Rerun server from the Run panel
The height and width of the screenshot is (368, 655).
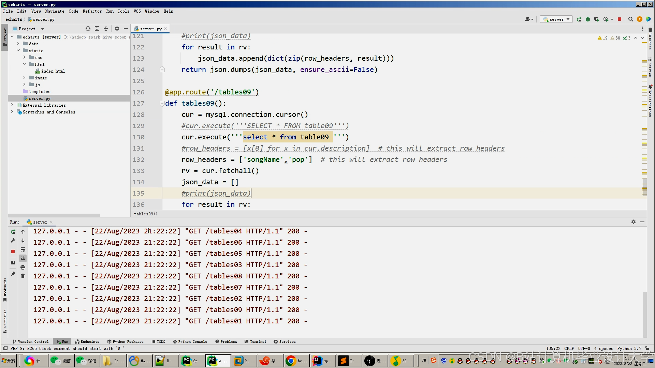13,232
